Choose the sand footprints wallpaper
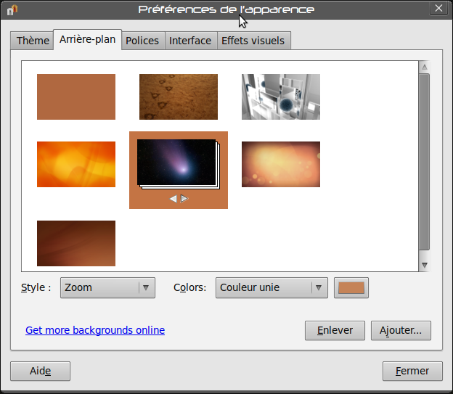The height and width of the screenshot is (394, 453). [x=179, y=97]
